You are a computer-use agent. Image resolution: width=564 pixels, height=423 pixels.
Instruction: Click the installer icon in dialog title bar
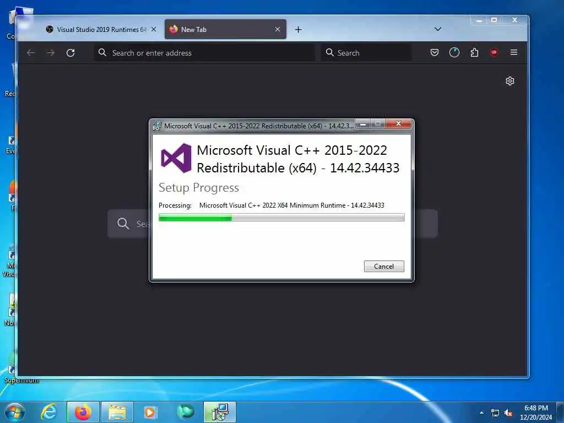157,126
